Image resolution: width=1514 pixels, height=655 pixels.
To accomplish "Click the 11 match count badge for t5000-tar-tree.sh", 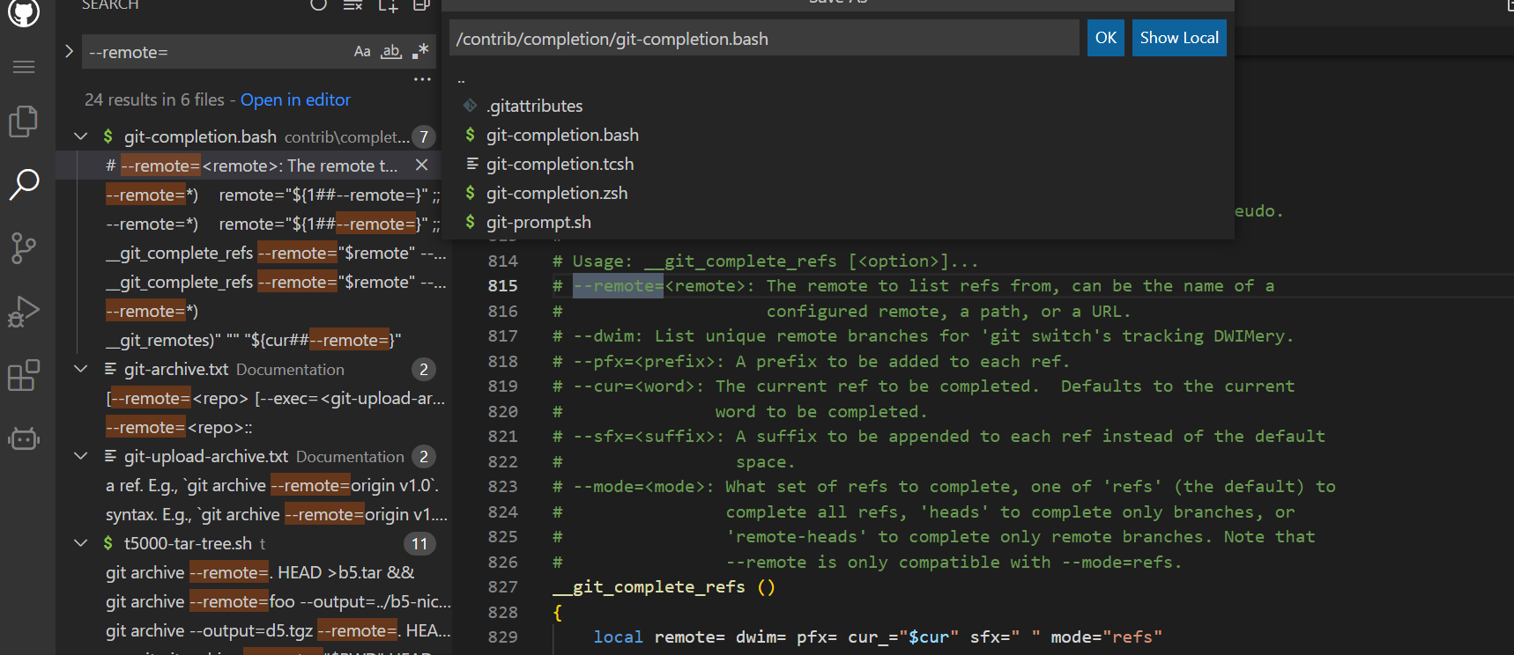I will tap(419, 543).
